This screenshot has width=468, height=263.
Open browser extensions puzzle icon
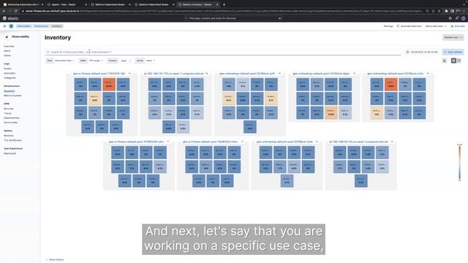pos(447,11)
